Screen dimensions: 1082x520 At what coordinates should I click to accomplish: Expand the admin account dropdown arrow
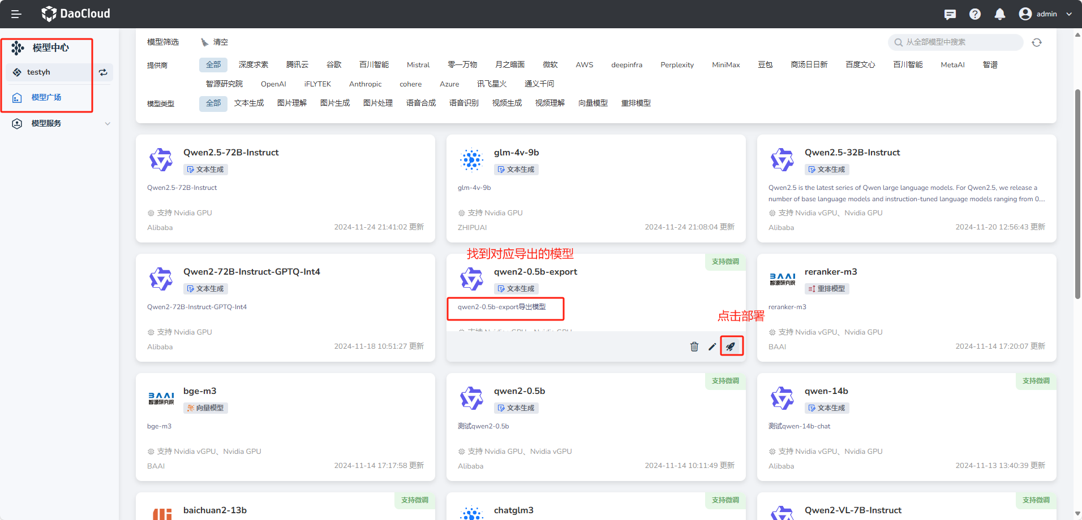pyautogui.click(x=1069, y=14)
